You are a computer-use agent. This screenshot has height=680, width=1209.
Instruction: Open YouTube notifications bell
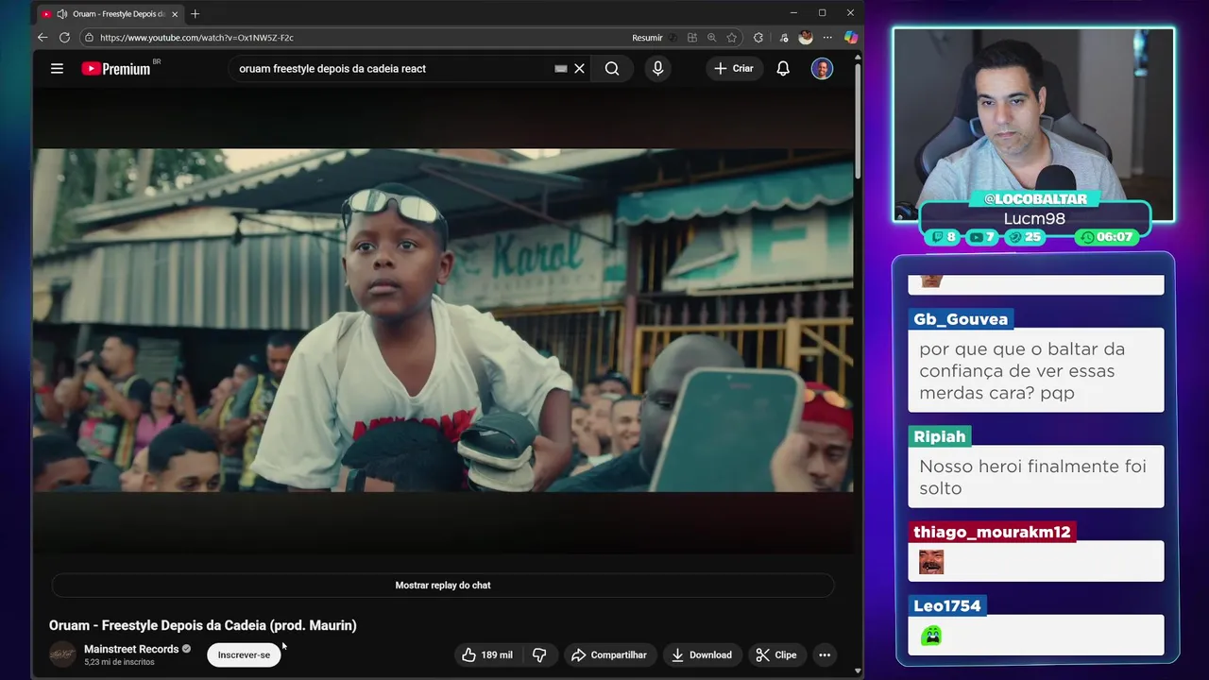(783, 68)
